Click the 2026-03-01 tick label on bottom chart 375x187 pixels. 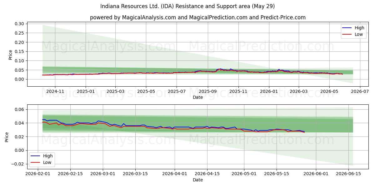tap(103, 174)
